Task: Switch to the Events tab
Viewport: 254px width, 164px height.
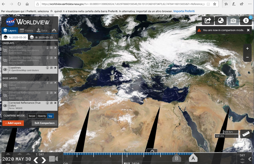Action: coord(26,30)
